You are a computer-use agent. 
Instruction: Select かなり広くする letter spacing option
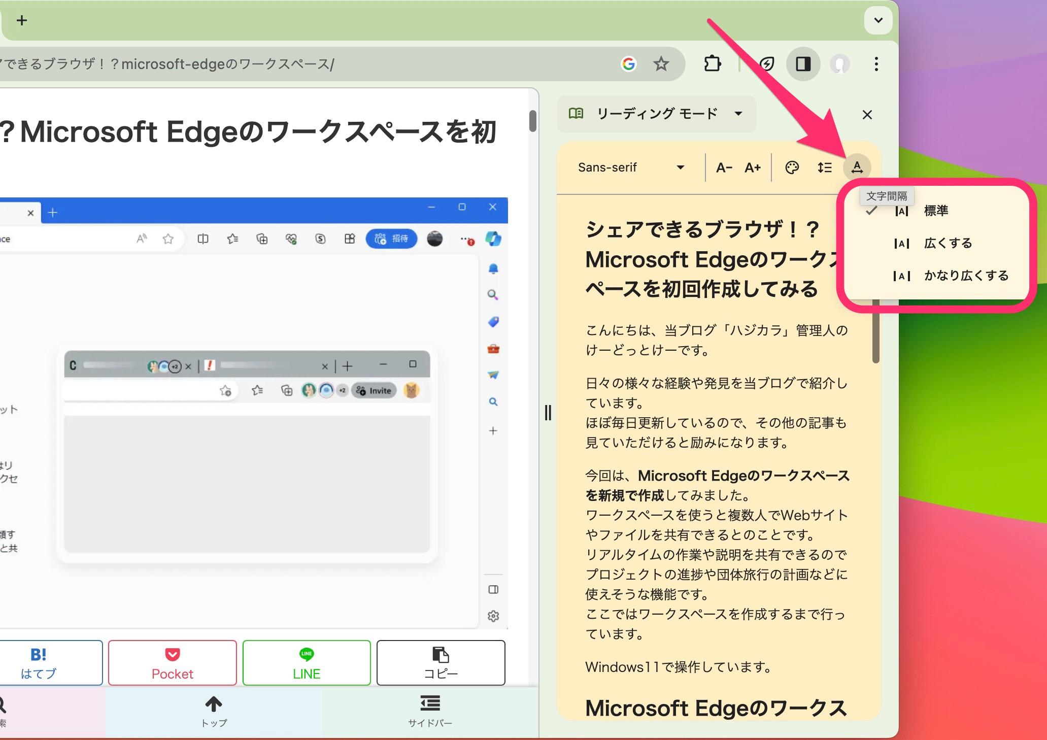[x=936, y=276]
